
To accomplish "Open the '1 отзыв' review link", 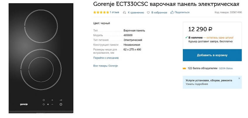I will click(x=114, y=12).
